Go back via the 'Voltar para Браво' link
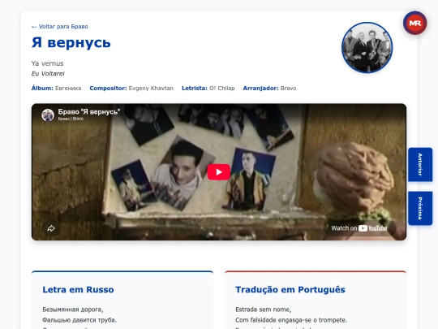The height and width of the screenshot is (329, 438). click(60, 27)
